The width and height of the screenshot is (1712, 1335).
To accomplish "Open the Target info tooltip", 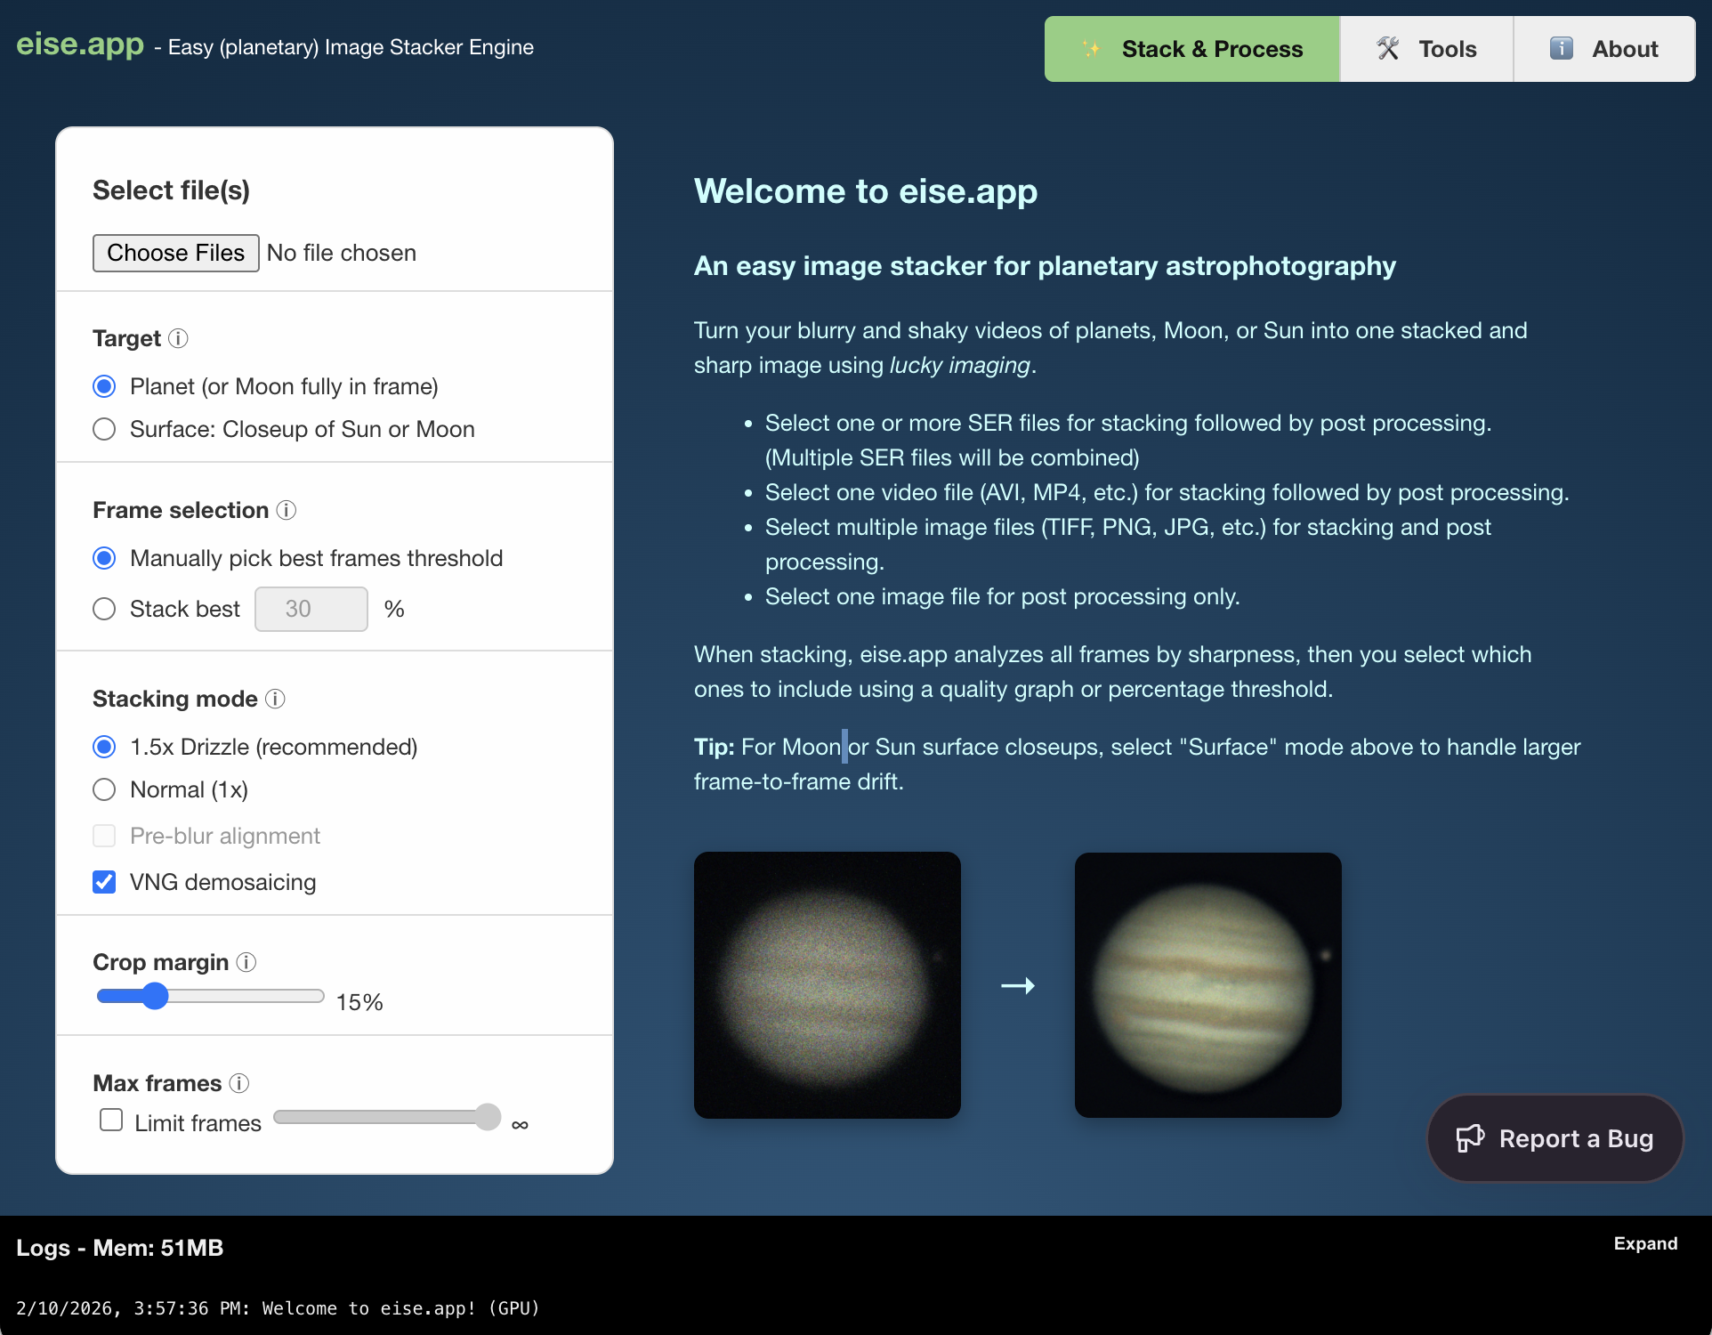I will 180,339.
